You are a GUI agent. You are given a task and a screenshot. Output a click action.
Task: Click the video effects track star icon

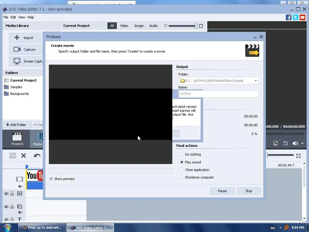click(x=20, y=194)
